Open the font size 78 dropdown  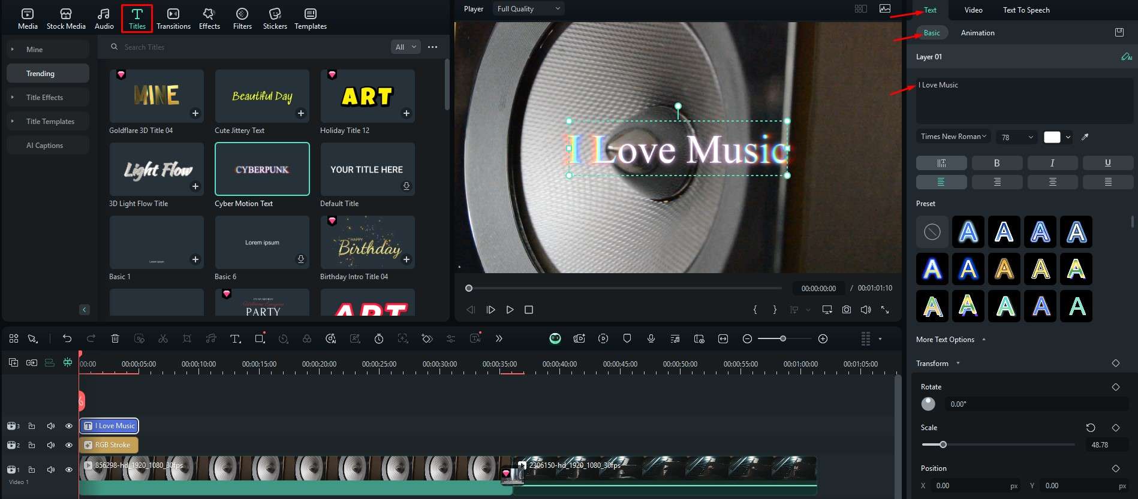coord(1017,137)
